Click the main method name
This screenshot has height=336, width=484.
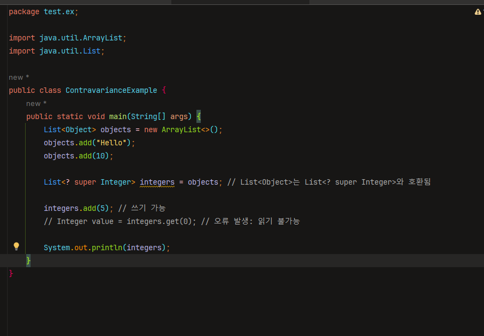(x=117, y=116)
